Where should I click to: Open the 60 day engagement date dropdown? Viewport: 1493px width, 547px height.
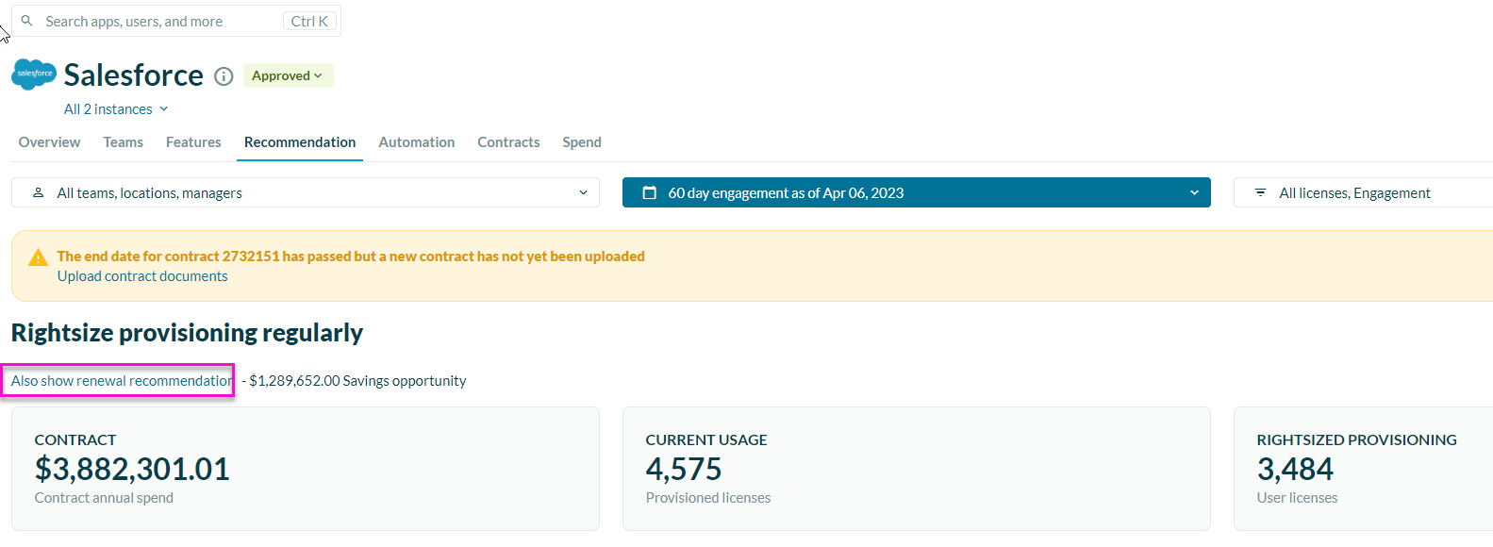(x=916, y=192)
